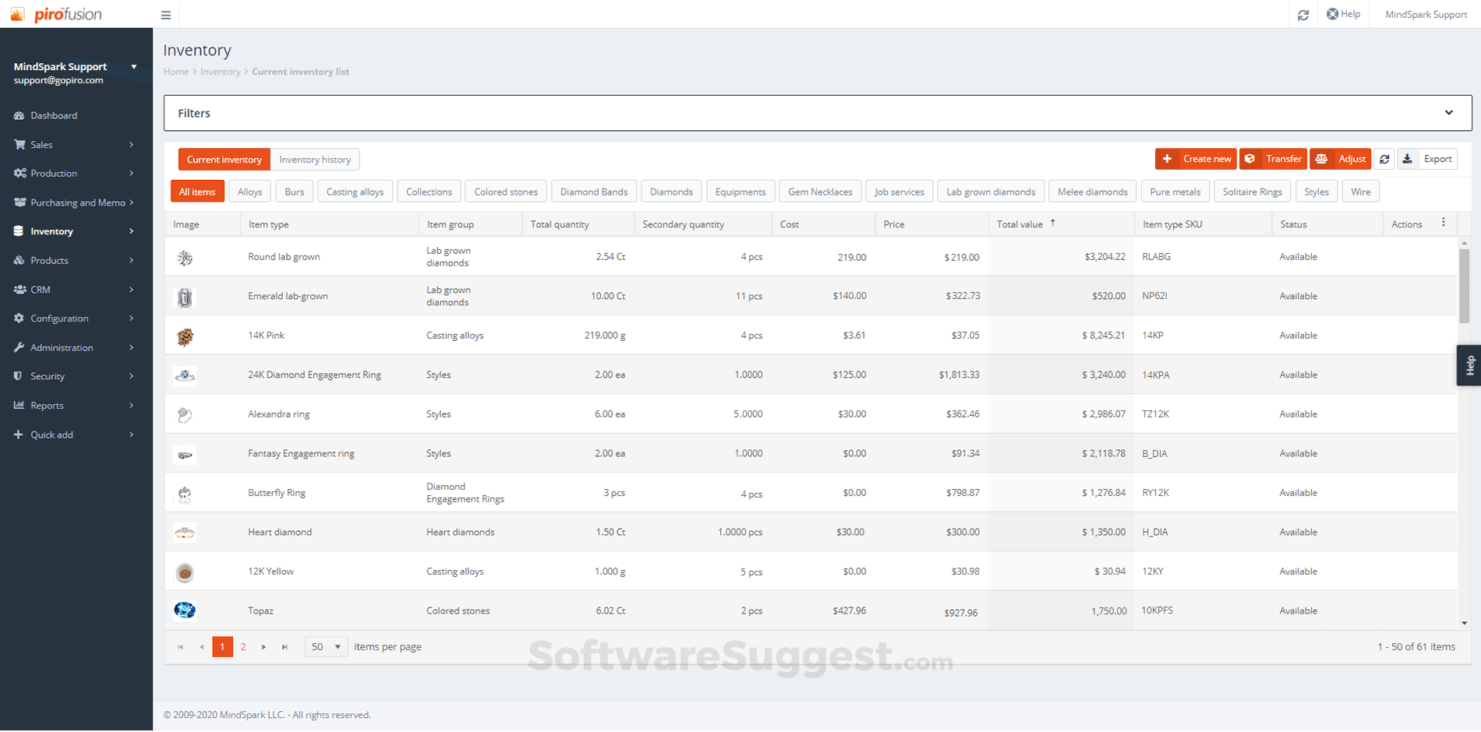The width and height of the screenshot is (1481, 732).
Task: Collapse the Filters panel chevron
Action: (x=1448, y=112)
